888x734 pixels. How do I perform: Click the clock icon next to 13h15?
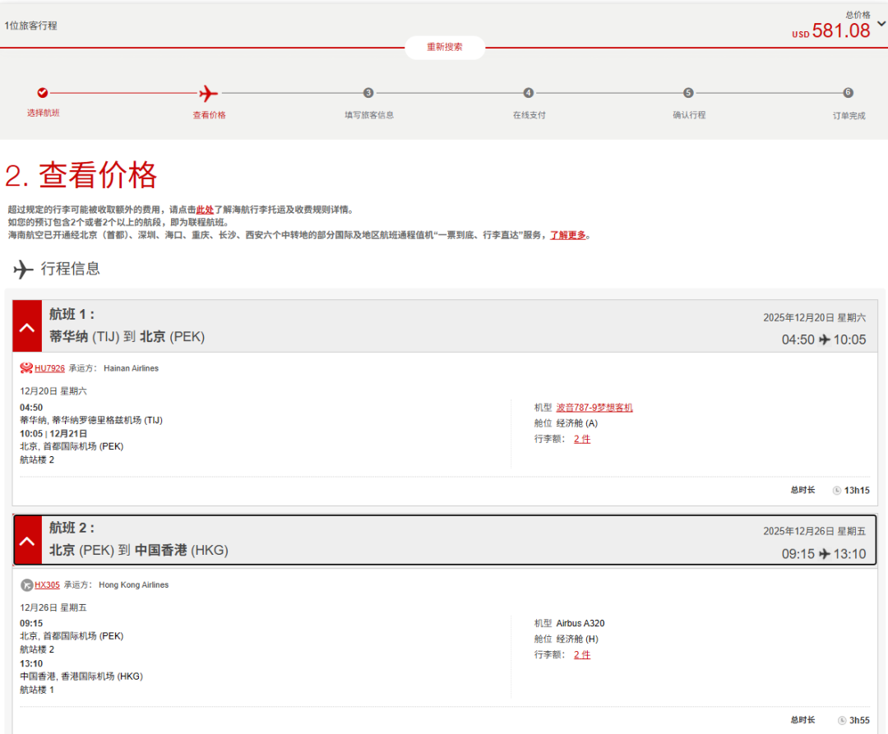pos(837,491)
